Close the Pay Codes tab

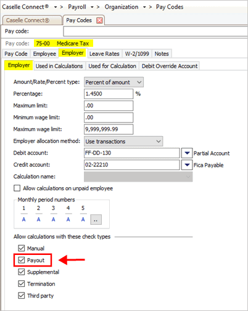pos(99,20)
